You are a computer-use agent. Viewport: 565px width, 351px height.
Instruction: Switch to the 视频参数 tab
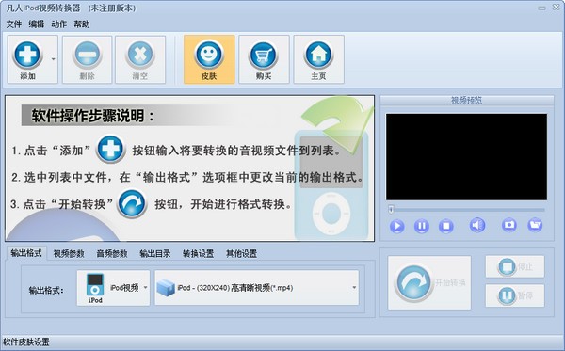click(x=69, y=254)
